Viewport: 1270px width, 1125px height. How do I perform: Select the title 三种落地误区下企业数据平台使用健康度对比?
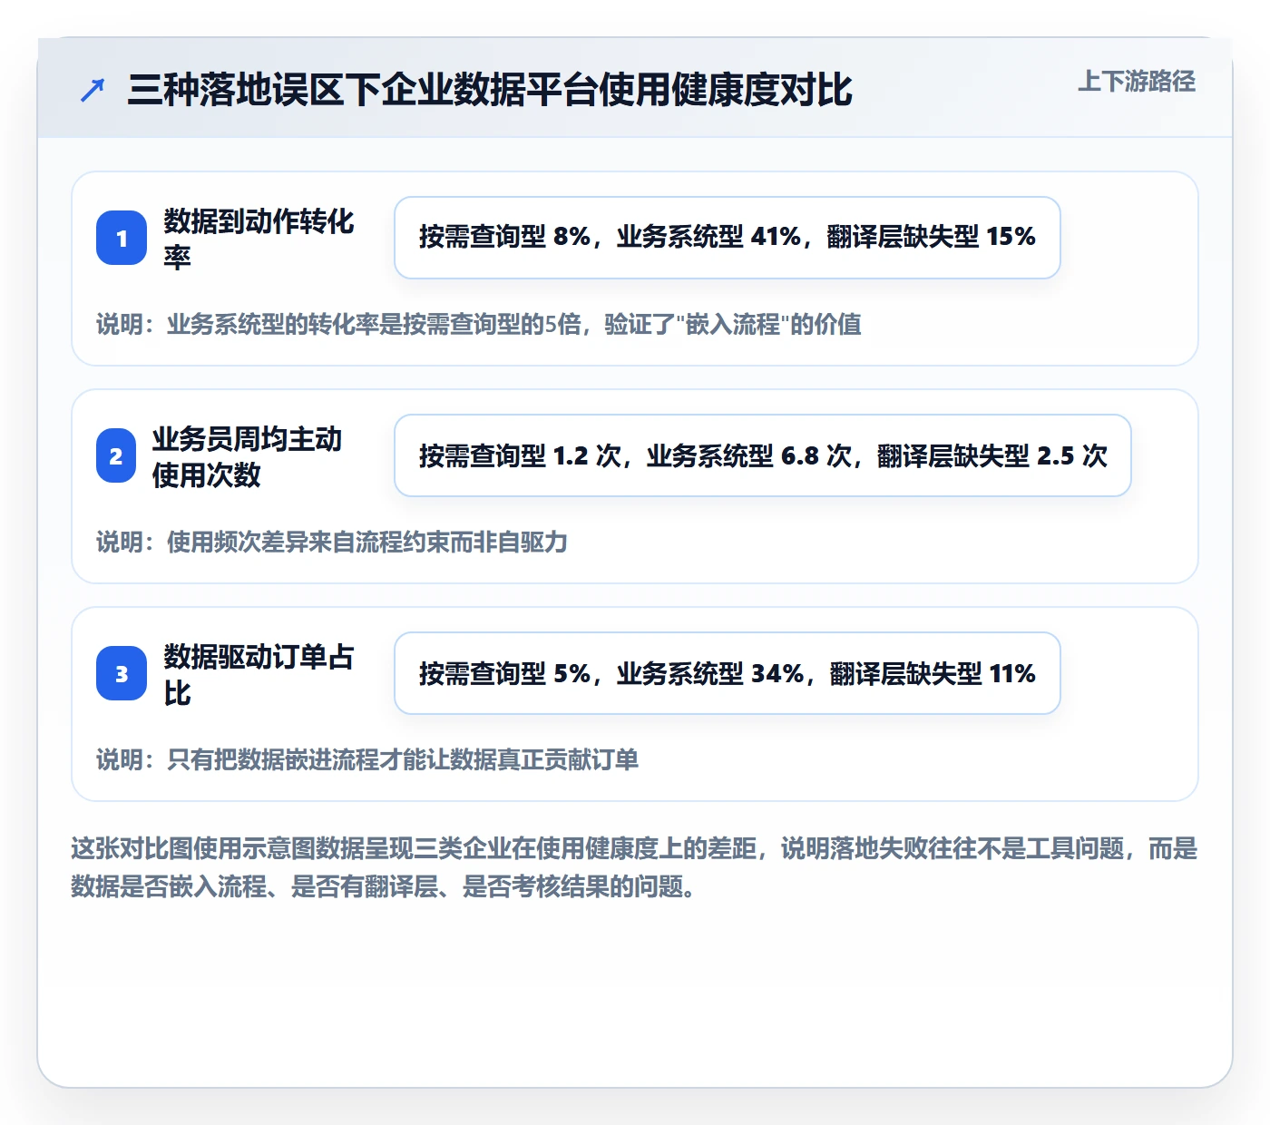490,90
